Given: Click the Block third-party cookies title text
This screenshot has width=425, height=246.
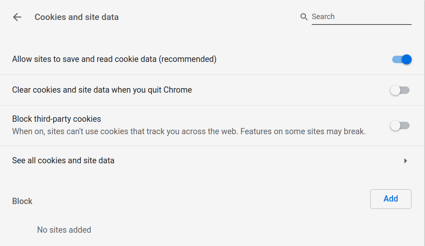Looking at the screenshot, I should click(57, 119).
